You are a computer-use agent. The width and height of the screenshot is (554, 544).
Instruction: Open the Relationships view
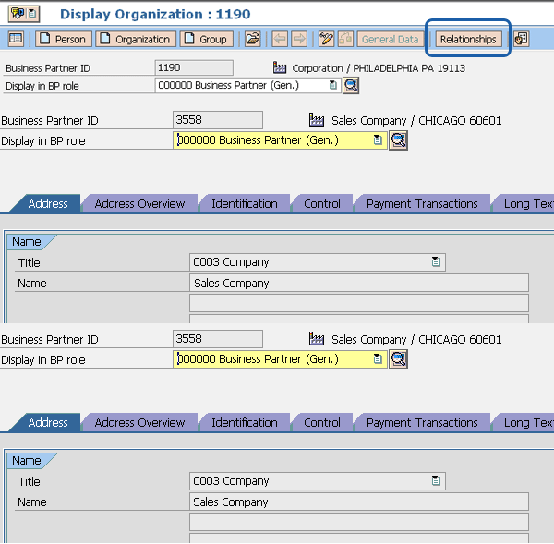468,39
